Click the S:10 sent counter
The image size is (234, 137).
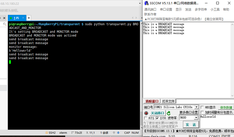[x=172, y=136]
